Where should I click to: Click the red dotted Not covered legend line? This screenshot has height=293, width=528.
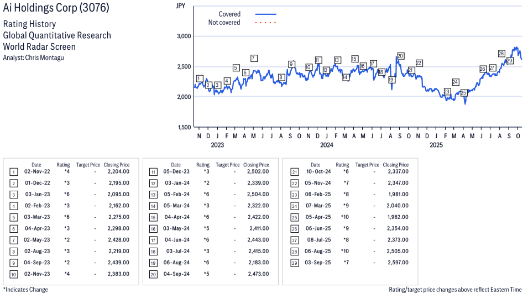click(x=265, y=23)
